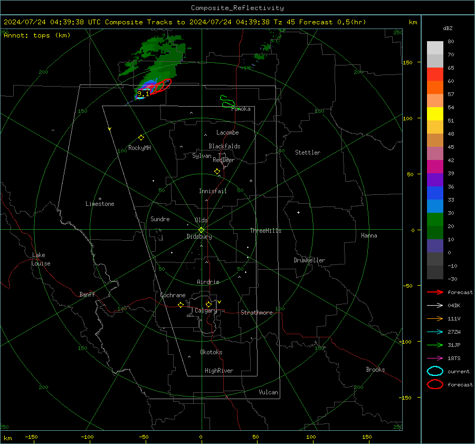The width and height of the screenshot is (475, 444).
Task: Click the -150 tick on bottom km axis
Action: [x=31, y=437]
